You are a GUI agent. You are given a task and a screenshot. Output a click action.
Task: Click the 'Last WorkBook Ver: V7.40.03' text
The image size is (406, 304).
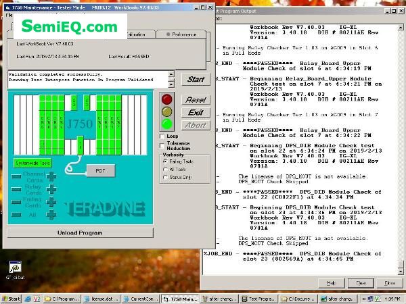[x=45, y=44]
